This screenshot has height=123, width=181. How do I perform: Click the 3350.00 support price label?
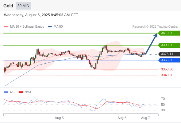(x=167, y=69)
